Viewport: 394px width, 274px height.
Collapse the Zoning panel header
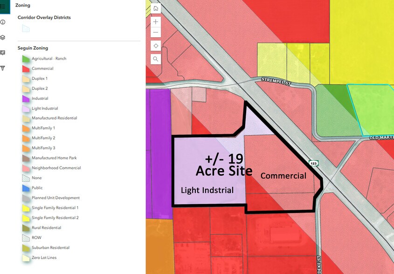tap(22, 5)
